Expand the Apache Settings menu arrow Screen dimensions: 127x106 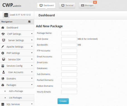(x=32, y=46)
